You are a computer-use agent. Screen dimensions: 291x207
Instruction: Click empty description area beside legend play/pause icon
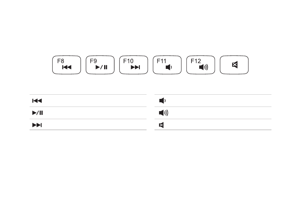[95, 113]
